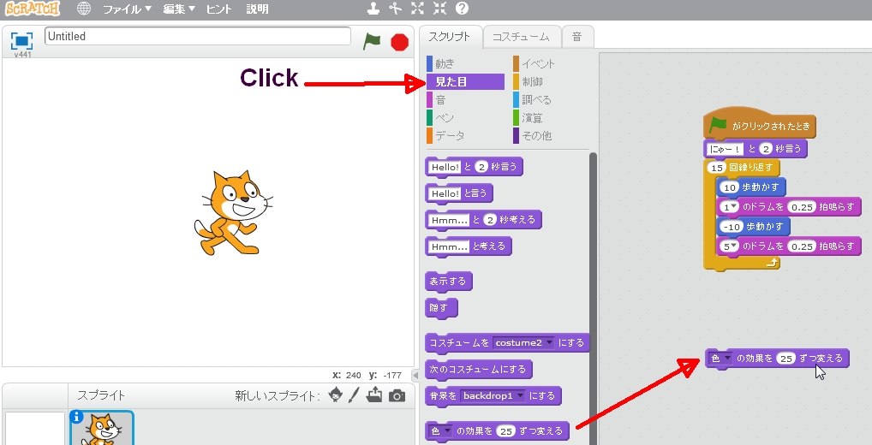Image resolution: width=872 pixels, height=445 pixels.
Task: Open the language globe menu
Action: point(83,9)
